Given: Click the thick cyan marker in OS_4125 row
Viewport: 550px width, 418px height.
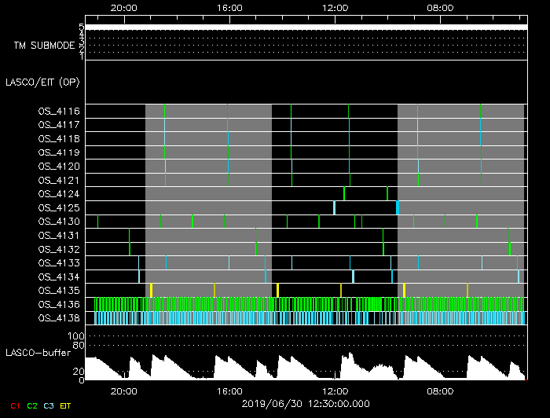Looking at the screenshot, I should coord(398,207).
